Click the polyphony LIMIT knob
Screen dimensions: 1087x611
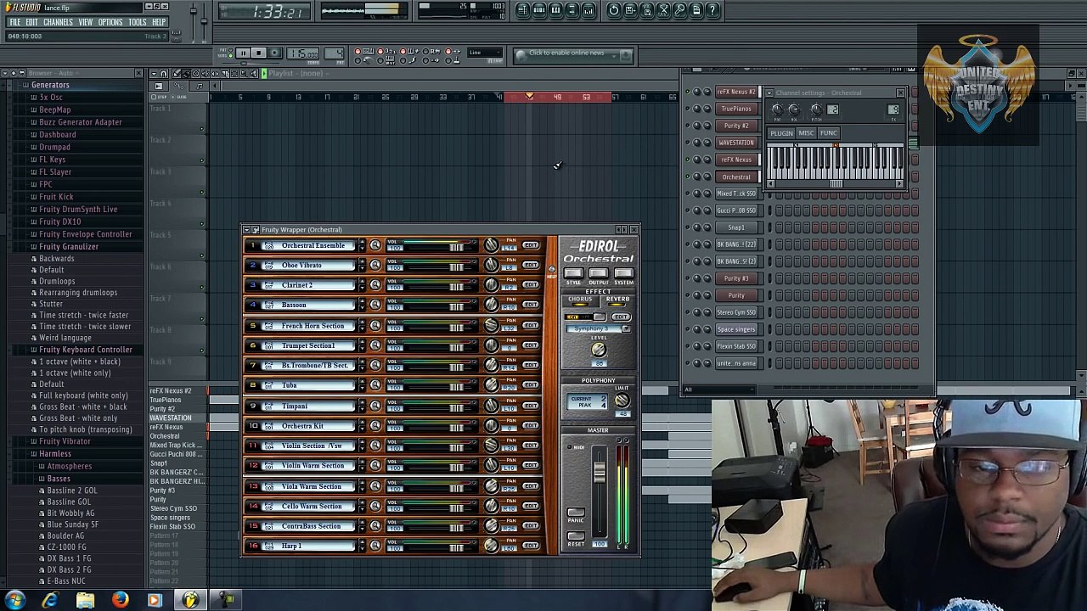[622, 401]
